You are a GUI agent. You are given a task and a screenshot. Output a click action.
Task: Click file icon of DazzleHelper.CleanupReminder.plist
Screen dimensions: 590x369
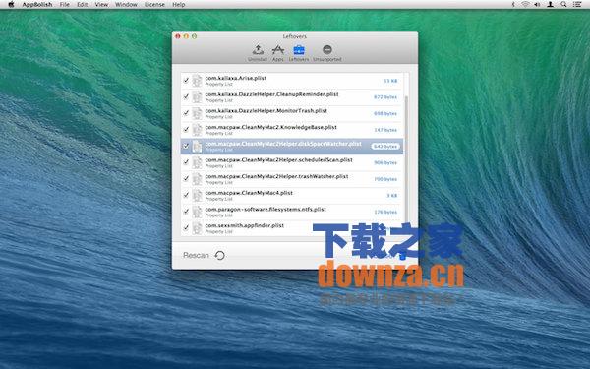(197, 97)
